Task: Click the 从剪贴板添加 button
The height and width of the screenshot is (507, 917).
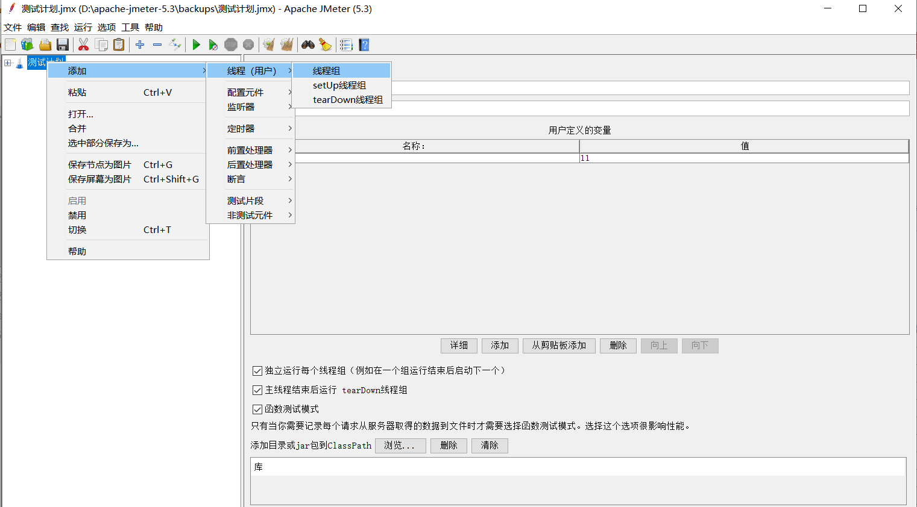Action: tap(559, 346)
